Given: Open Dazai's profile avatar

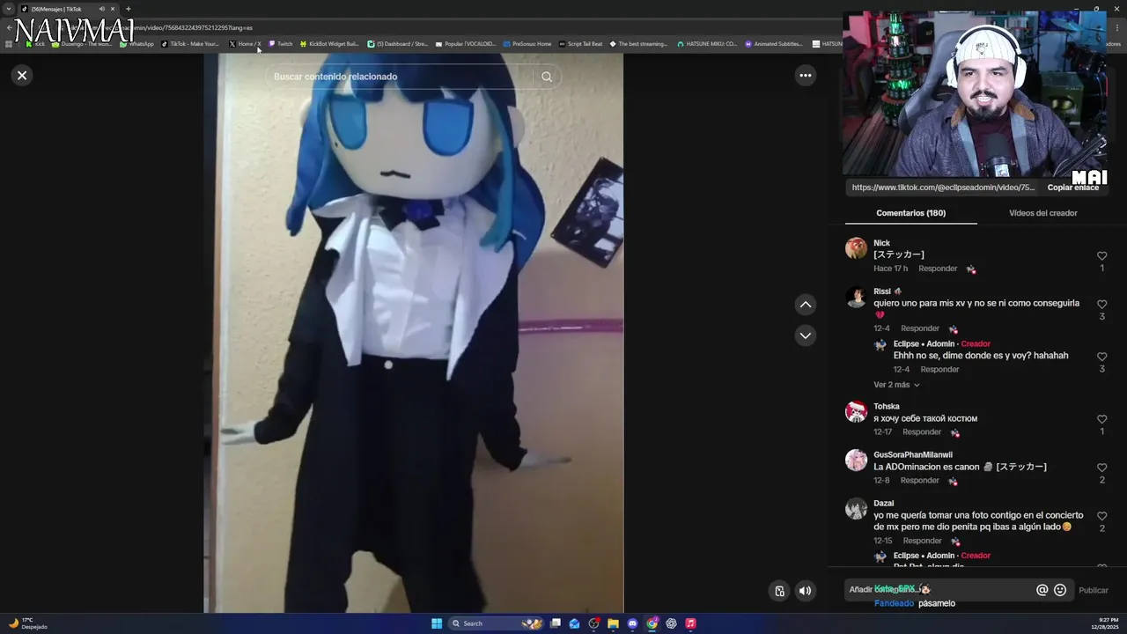Looking at the screenshot, I should tap(856, 509).
